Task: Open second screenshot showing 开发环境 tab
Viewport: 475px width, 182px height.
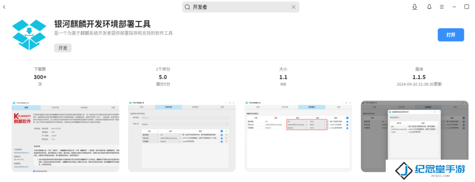Action: [182, 136]
